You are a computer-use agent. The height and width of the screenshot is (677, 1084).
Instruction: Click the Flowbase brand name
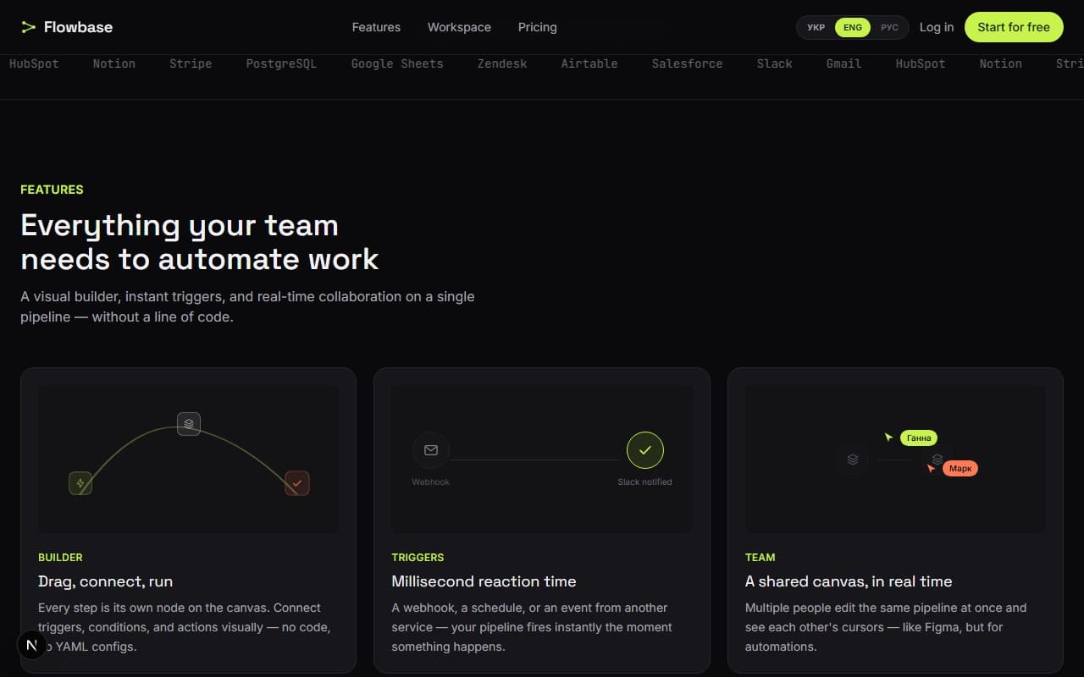(x=78, y=27)
